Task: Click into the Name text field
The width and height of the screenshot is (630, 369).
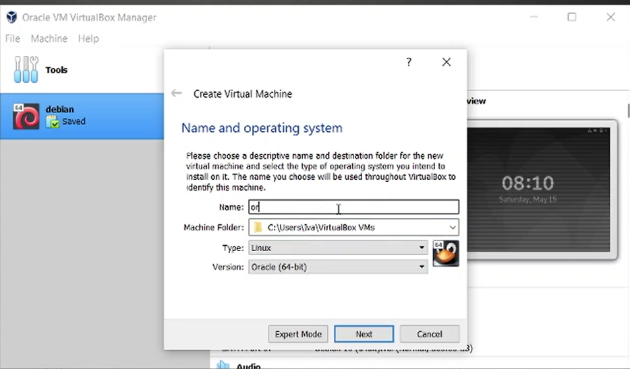Action: point(353,207)
